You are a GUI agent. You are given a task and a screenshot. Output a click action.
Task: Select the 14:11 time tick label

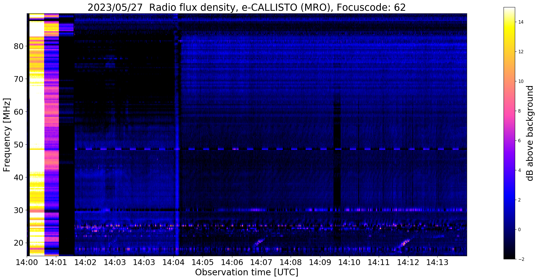(x=379, y=262)
